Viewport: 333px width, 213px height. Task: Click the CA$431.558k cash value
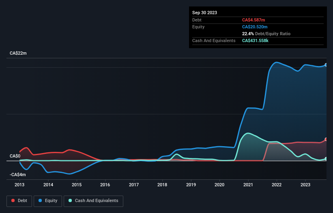pos(255,40)
